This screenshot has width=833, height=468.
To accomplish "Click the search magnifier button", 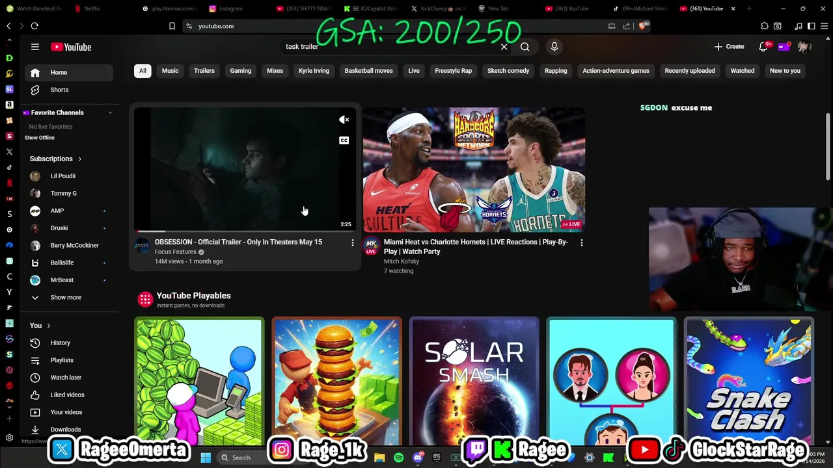I will [x=525, y=47].
